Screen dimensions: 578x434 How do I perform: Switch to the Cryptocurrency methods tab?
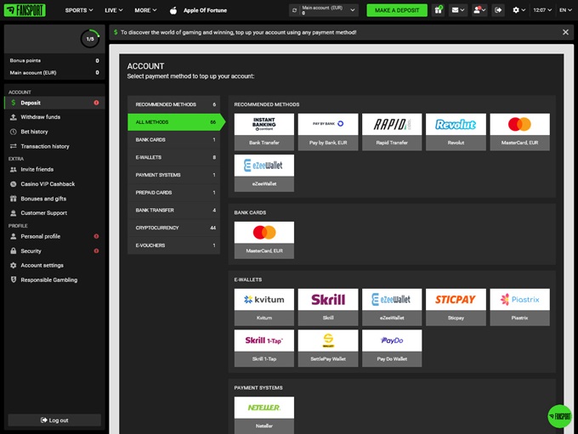tap(173, 228)
